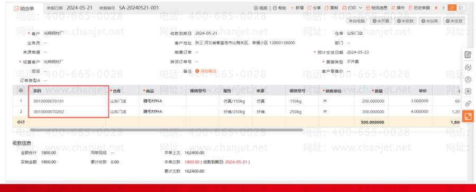Select the 销货单 tab title
The image size is (476, 192).
pos(27,8)
